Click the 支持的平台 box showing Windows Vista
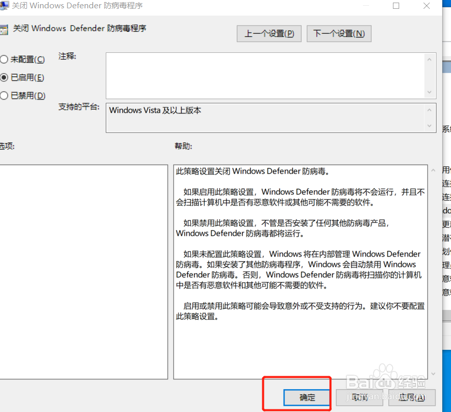Image resolution: width=451 pixels, height=412 pixels. pos(264,118)
